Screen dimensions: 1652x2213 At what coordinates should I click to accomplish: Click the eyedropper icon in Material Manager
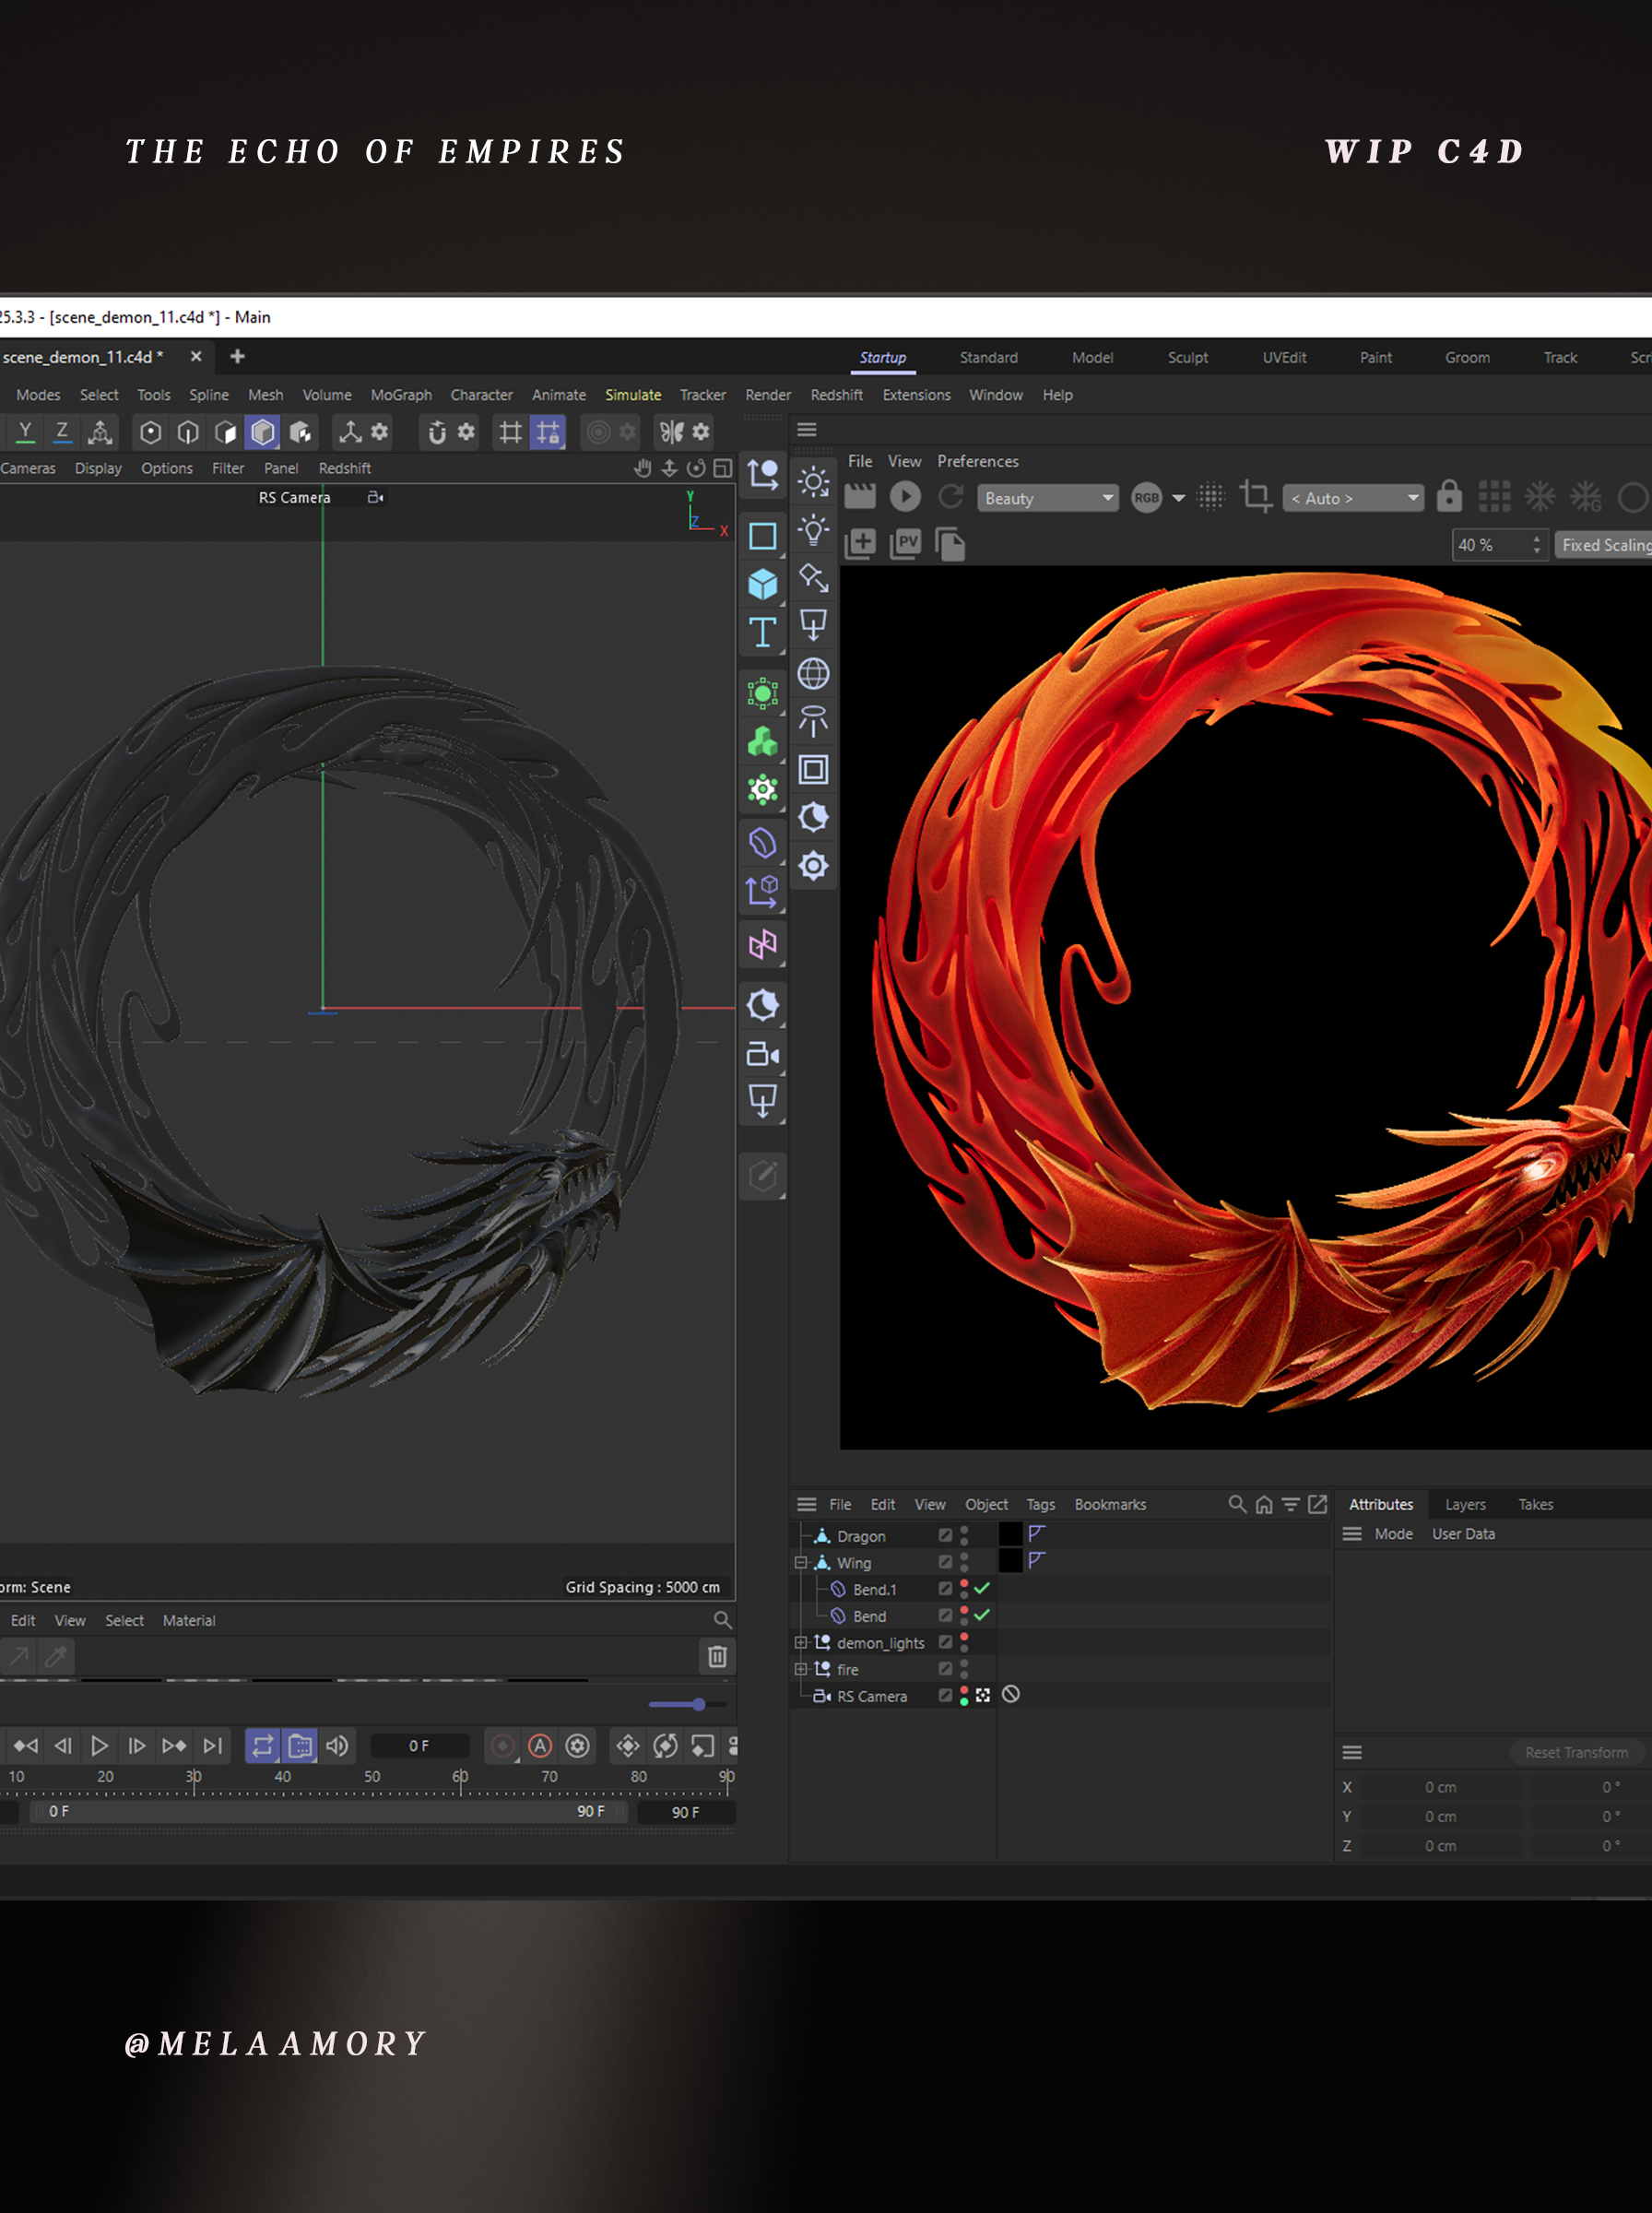pyautogui.click(x=56, y=1657)
